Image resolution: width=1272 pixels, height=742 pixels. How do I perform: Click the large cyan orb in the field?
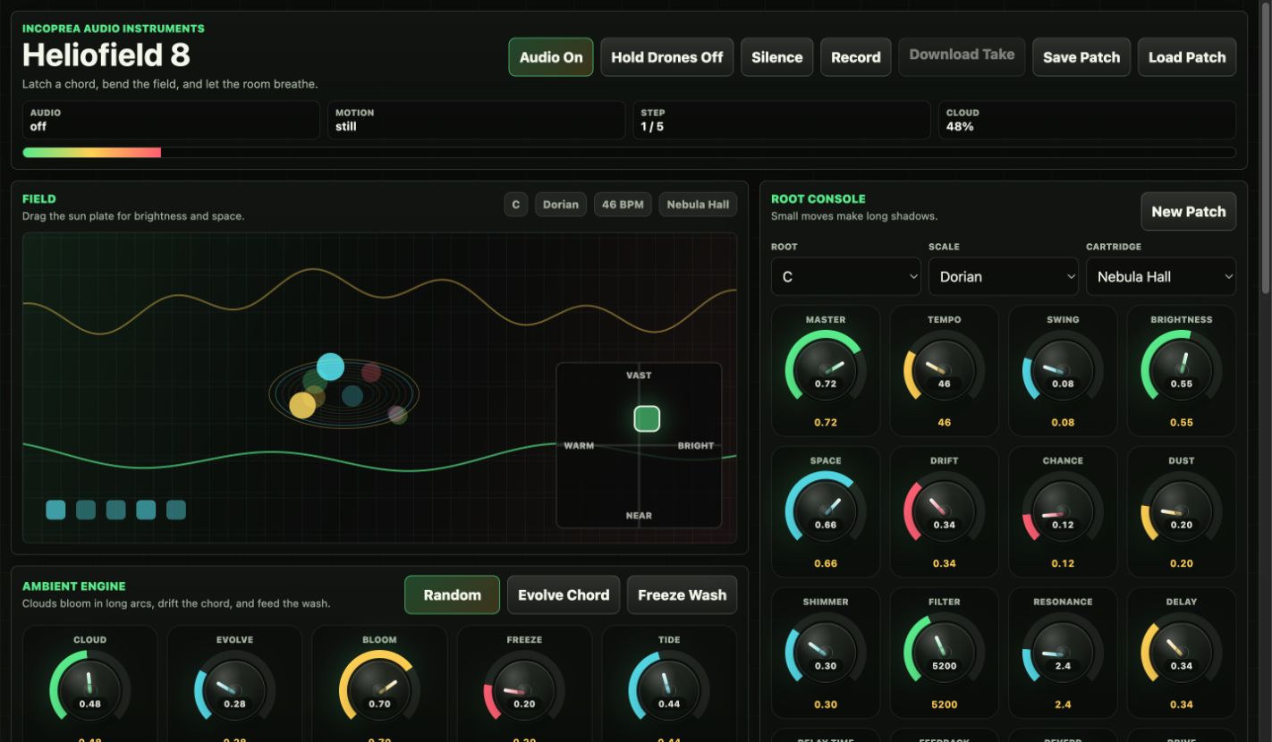pos(330,367)
